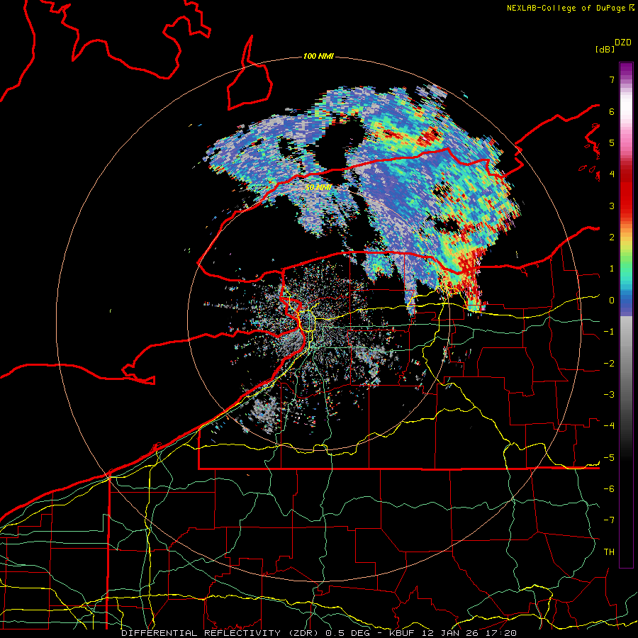
Task: Click the 4 value on color scale
Action: (612, 174)
